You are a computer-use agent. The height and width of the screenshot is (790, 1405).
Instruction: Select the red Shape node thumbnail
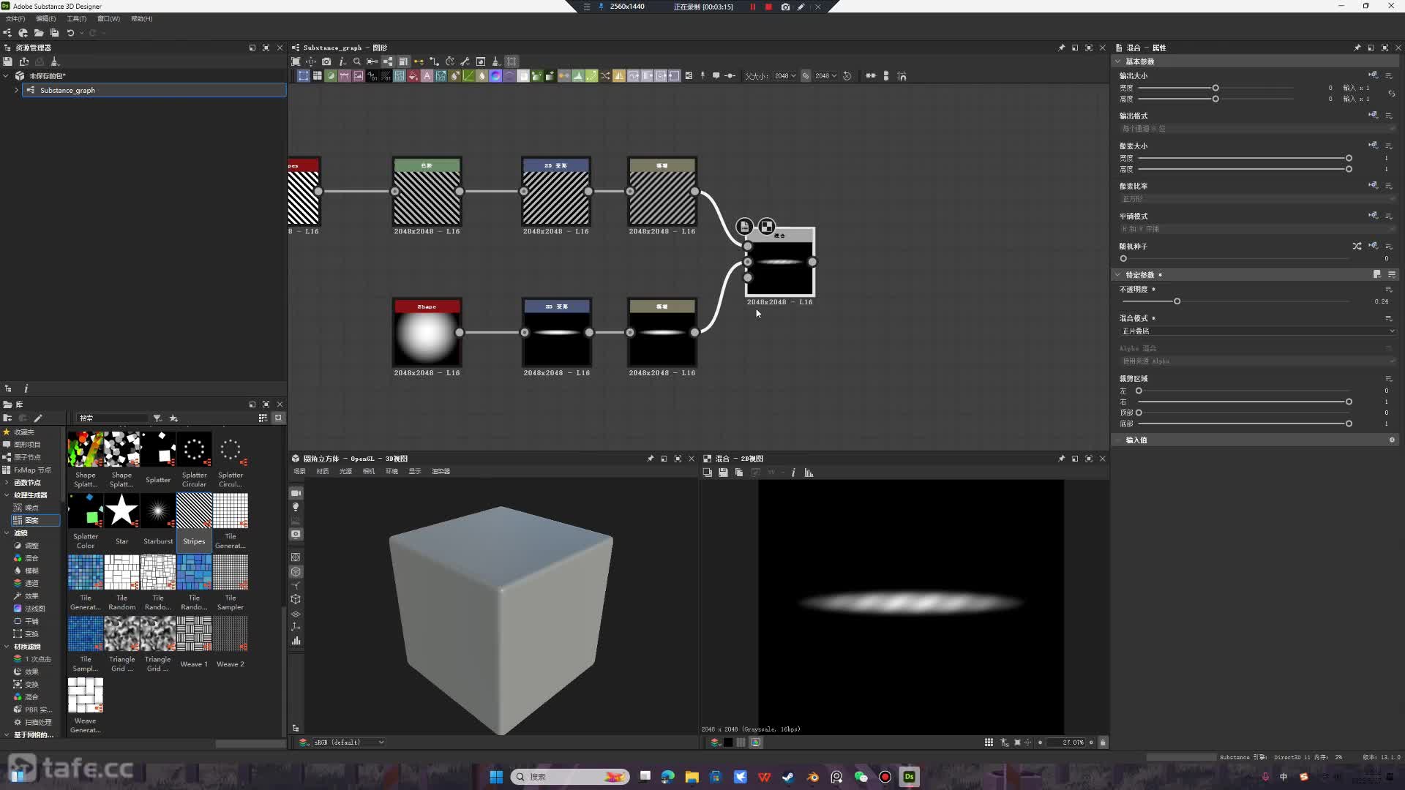click(427, 333)
